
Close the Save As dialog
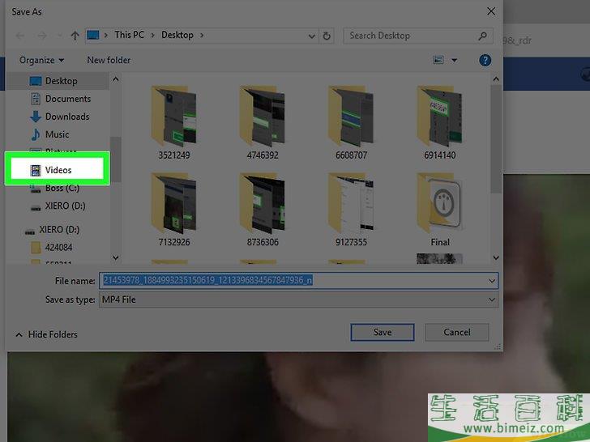point(490,11)
